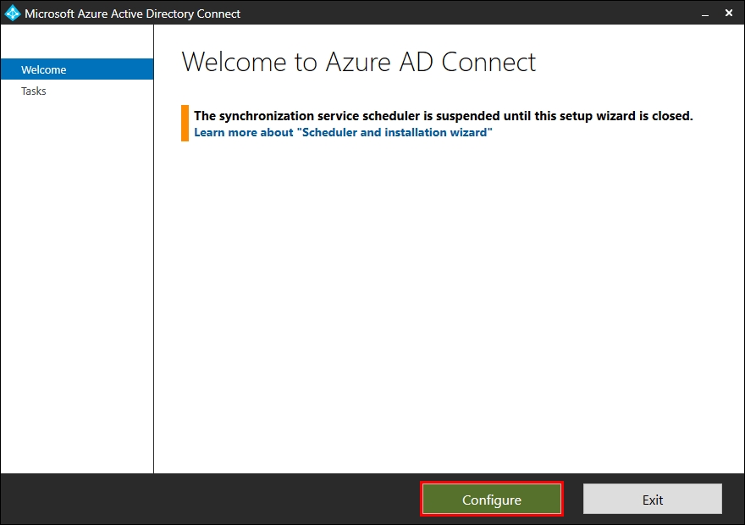Viewport: 745px width, 525px height.
Task: Click Exit to leave the wizard
Action: pyautogui.click(x=652, y=499)
